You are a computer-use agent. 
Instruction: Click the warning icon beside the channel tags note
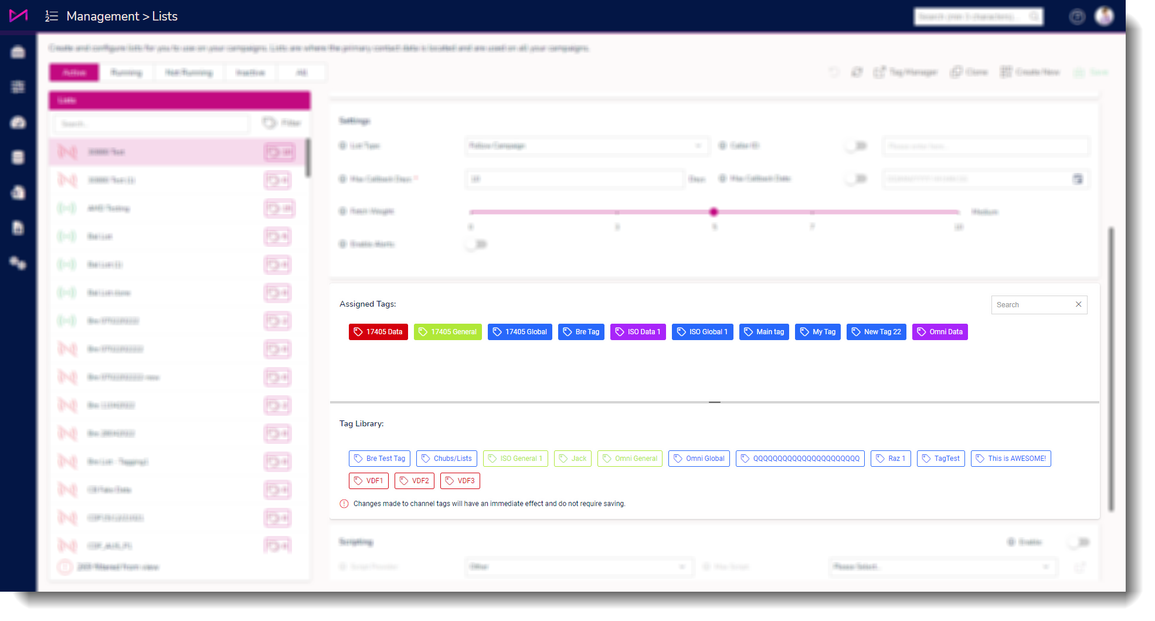pos(344,504)
